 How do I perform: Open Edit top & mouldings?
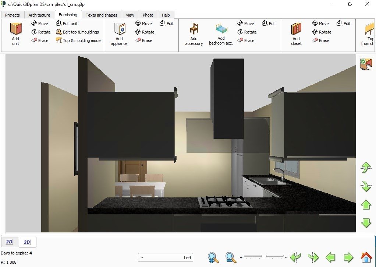point(77,32)
